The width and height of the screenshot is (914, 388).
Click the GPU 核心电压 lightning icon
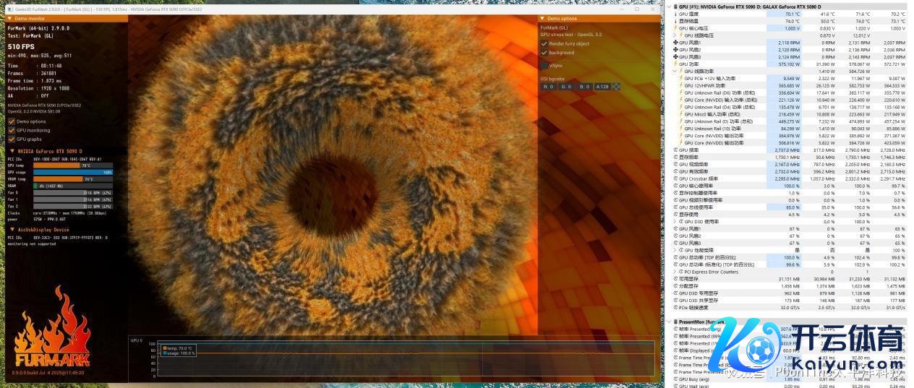click(675, 28)
